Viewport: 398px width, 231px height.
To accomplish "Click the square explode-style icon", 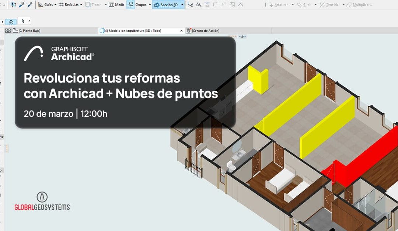I will [x=232, y=5].
